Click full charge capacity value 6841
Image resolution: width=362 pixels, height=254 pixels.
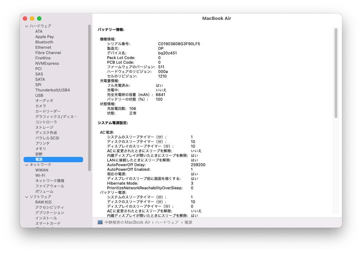pos(160,95)
